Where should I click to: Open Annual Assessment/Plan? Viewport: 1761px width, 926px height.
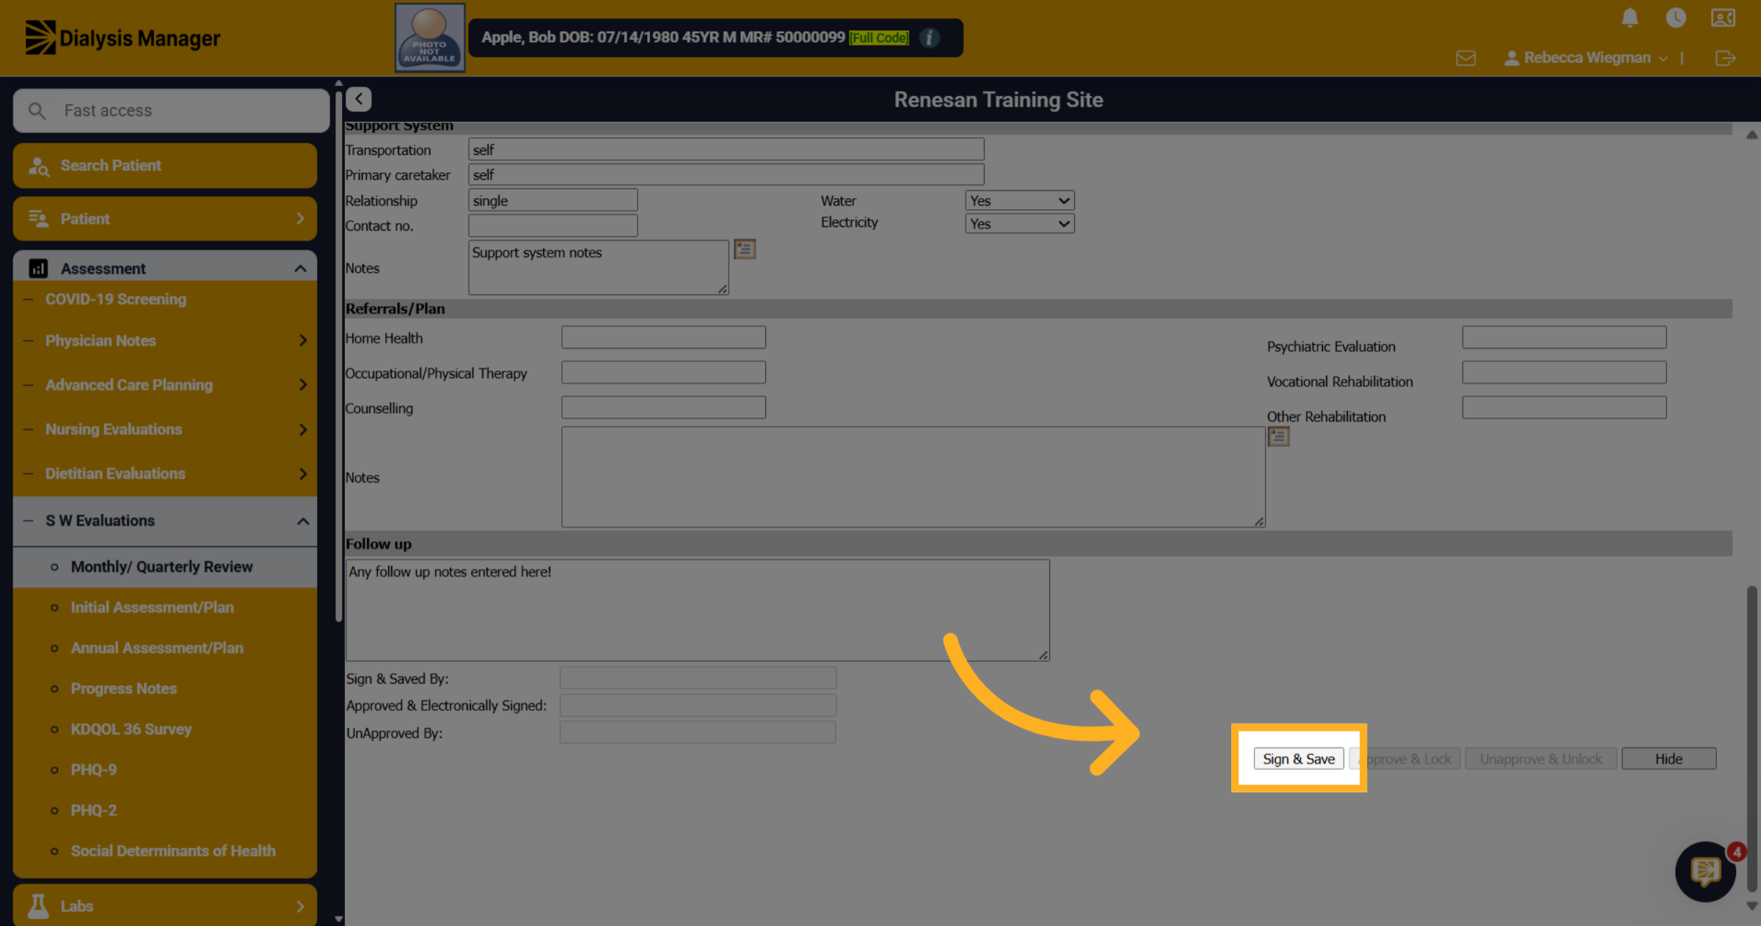tap(157, 649)
